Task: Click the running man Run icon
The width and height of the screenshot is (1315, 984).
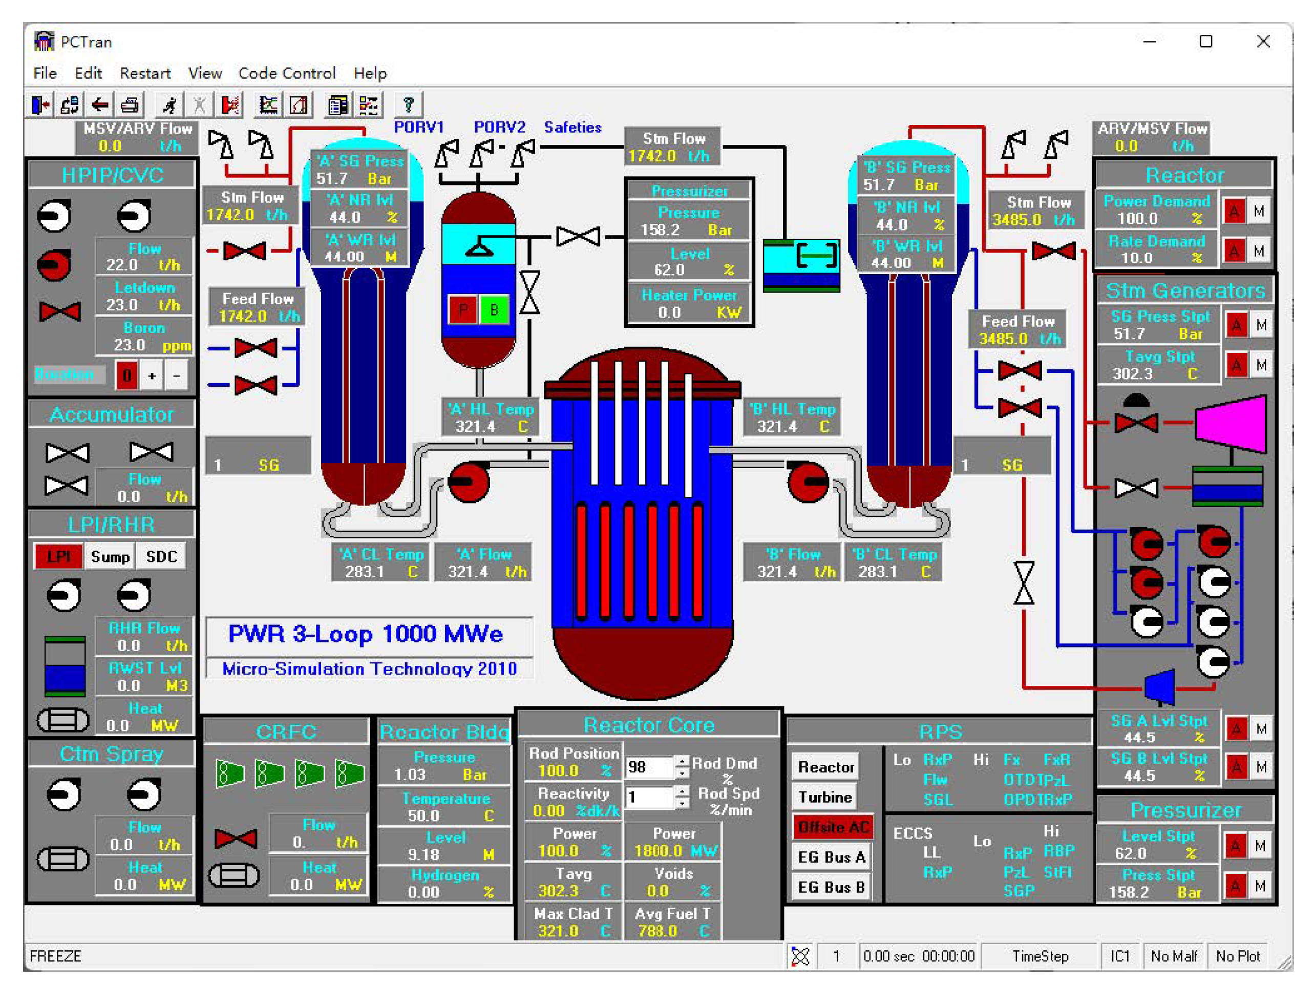Action: [x=169, y=105]
